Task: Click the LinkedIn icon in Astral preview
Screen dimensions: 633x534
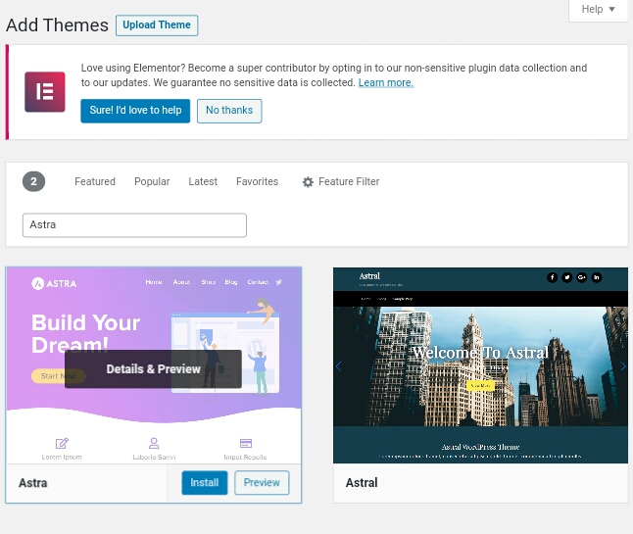Action: 597,277
